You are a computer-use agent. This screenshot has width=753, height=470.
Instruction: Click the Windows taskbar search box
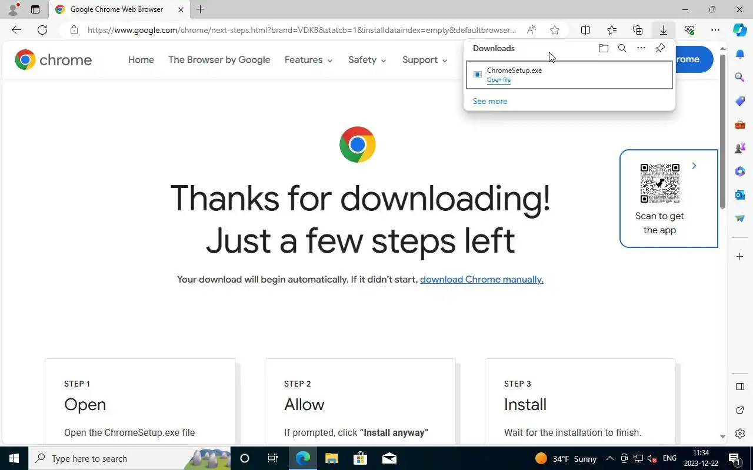pyautogui.click(x=129, y=458)
